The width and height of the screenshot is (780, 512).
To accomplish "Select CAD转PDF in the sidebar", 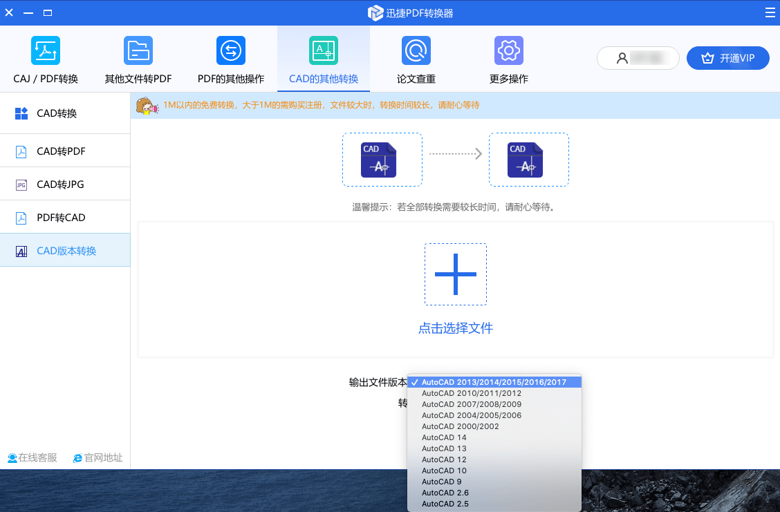I will [x=65, y=151].
